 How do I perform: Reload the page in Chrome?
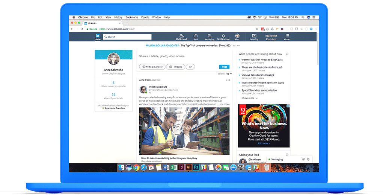82,29
